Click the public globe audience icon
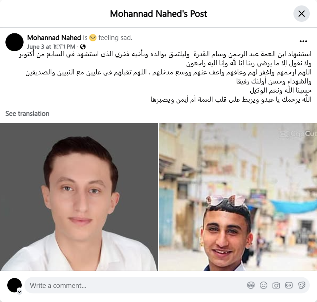 point(83,47)
